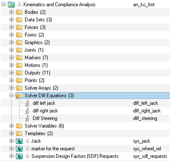Click the Kinematics and Compliance Analysis icon

click(x=11, y=4)
